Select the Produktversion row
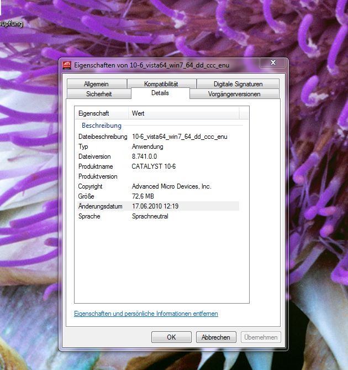 point(158,176)
